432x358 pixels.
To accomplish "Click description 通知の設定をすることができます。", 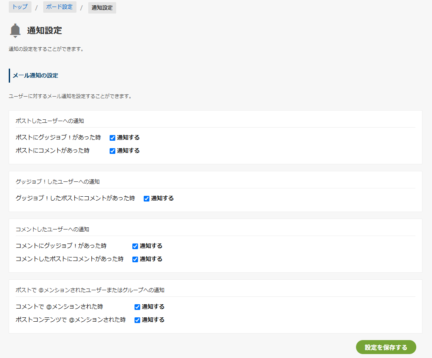I will point(46,49).
